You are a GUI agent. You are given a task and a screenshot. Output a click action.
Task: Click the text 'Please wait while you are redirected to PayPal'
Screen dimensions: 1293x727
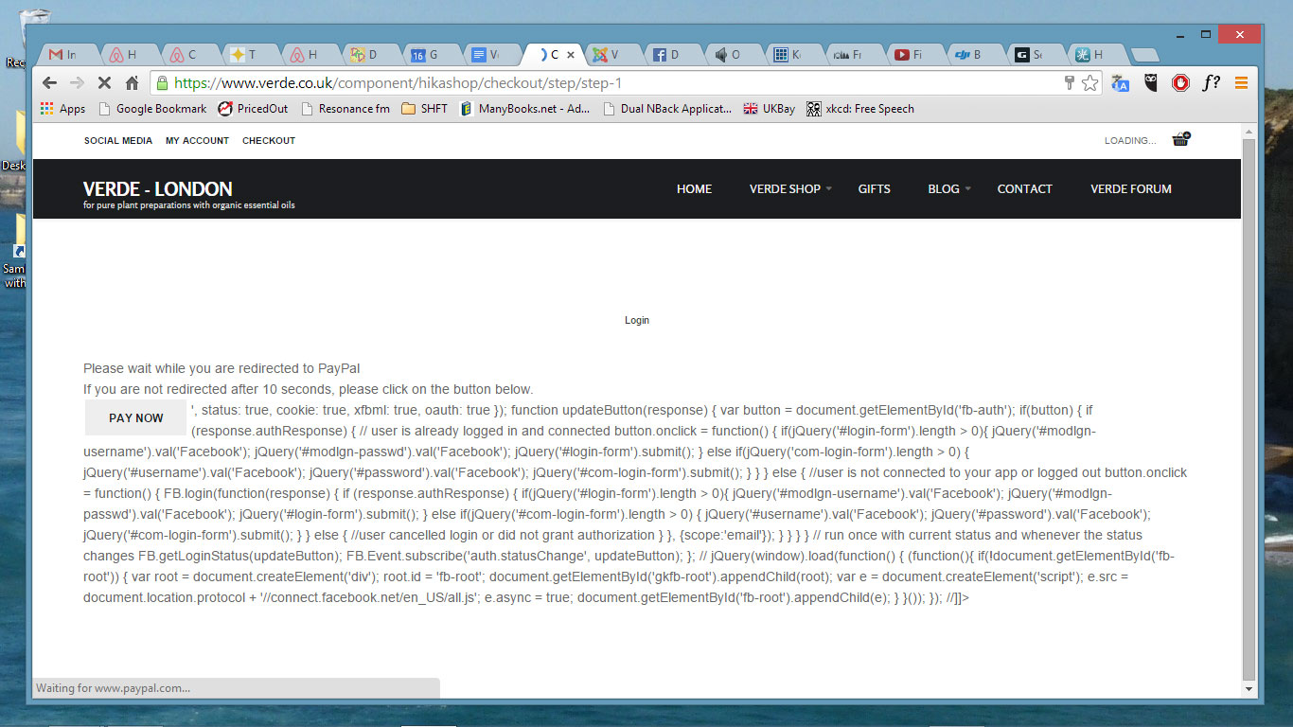pyautogui.click(x=221, y=368)
